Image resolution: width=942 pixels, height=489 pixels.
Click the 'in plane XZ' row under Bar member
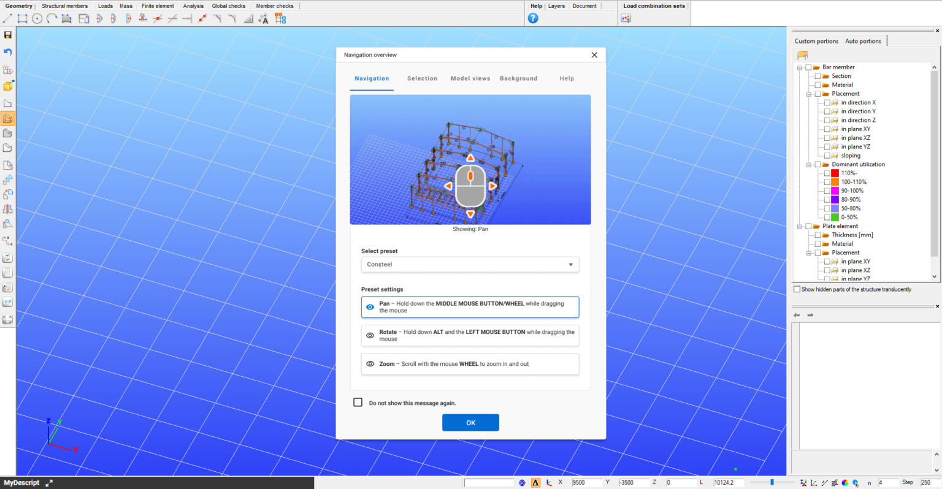(x=855, y=138)
